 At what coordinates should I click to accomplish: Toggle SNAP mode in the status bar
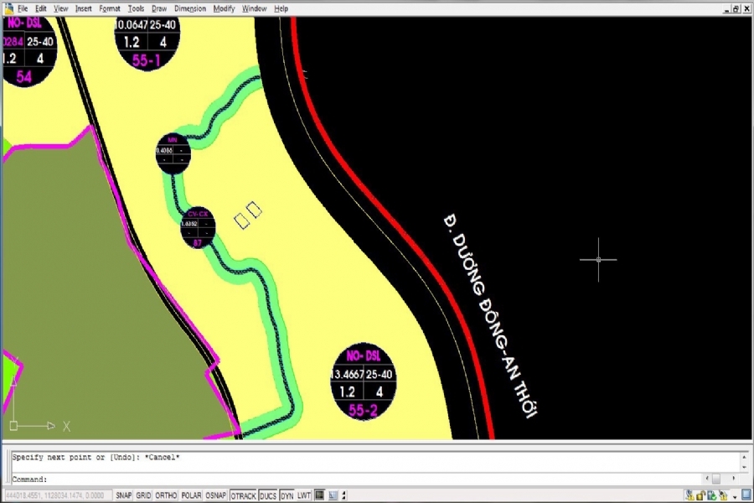[x=123, y=496]
